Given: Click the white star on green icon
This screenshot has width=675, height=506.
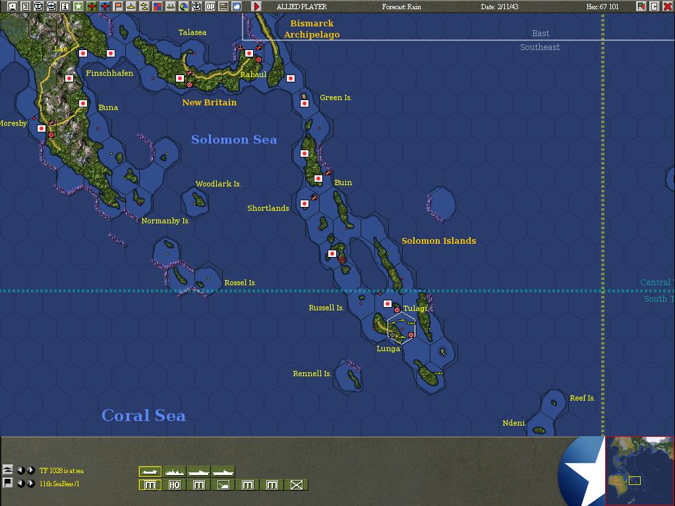Looking at the screenshot, I should point(78,7).
